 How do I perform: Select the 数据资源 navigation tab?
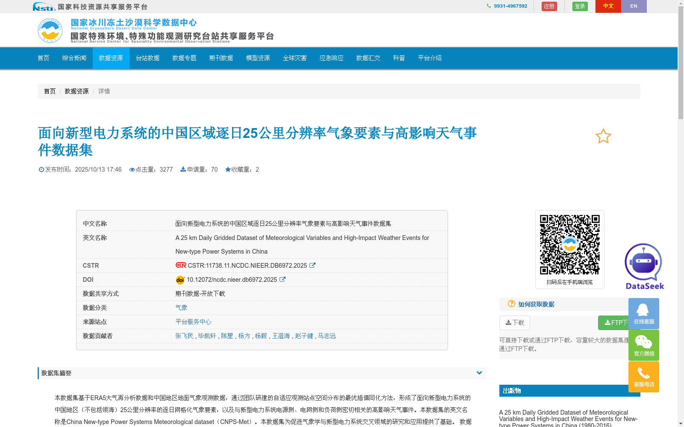pyautogui.click(x=111, y=58)
